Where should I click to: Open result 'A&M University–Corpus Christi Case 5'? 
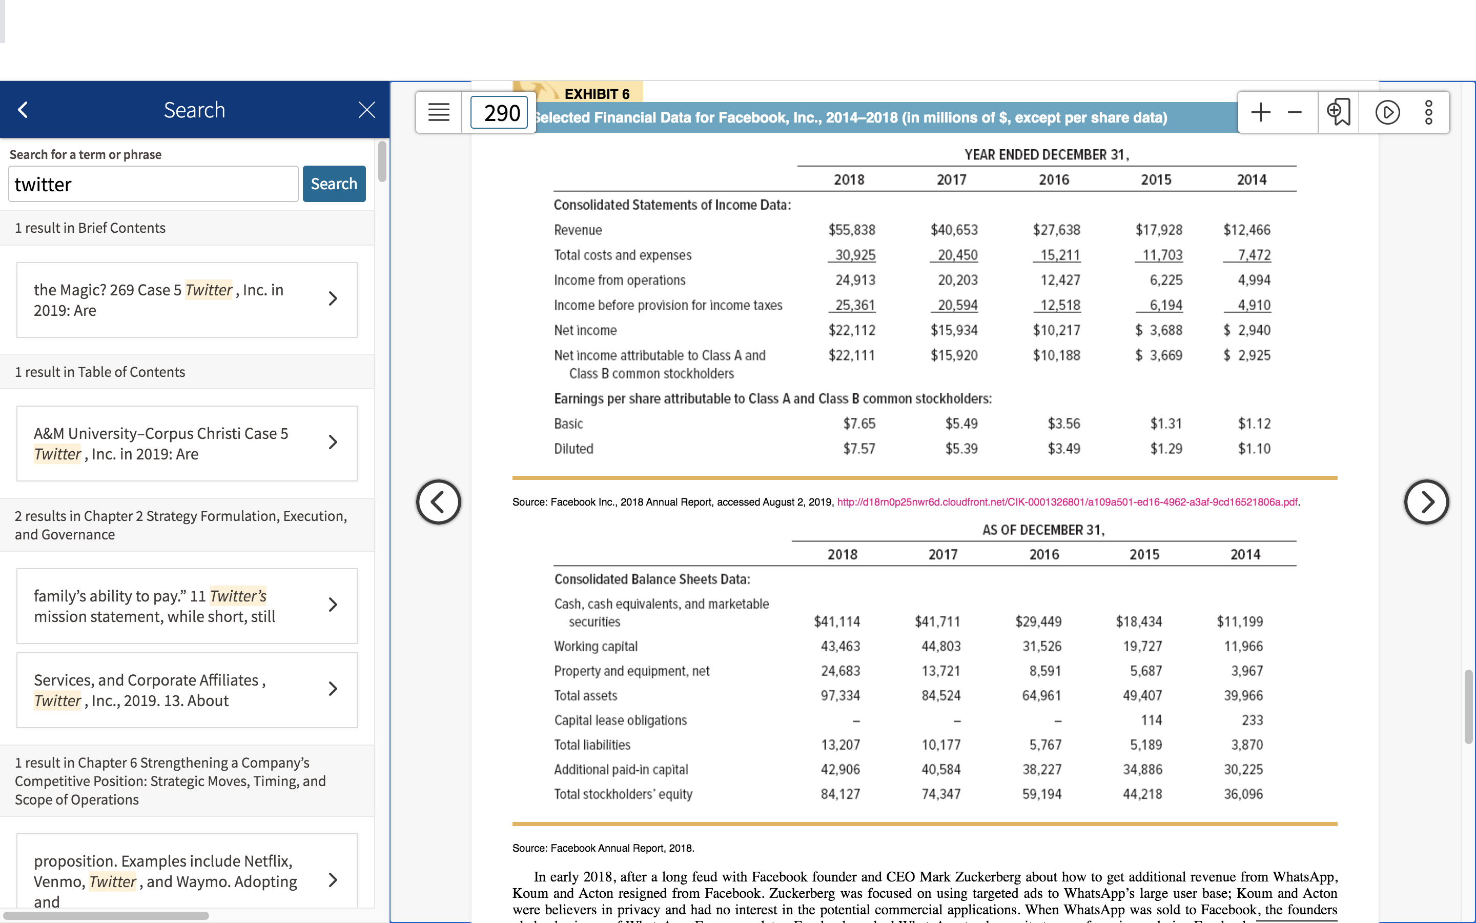[x=187, y=444]
